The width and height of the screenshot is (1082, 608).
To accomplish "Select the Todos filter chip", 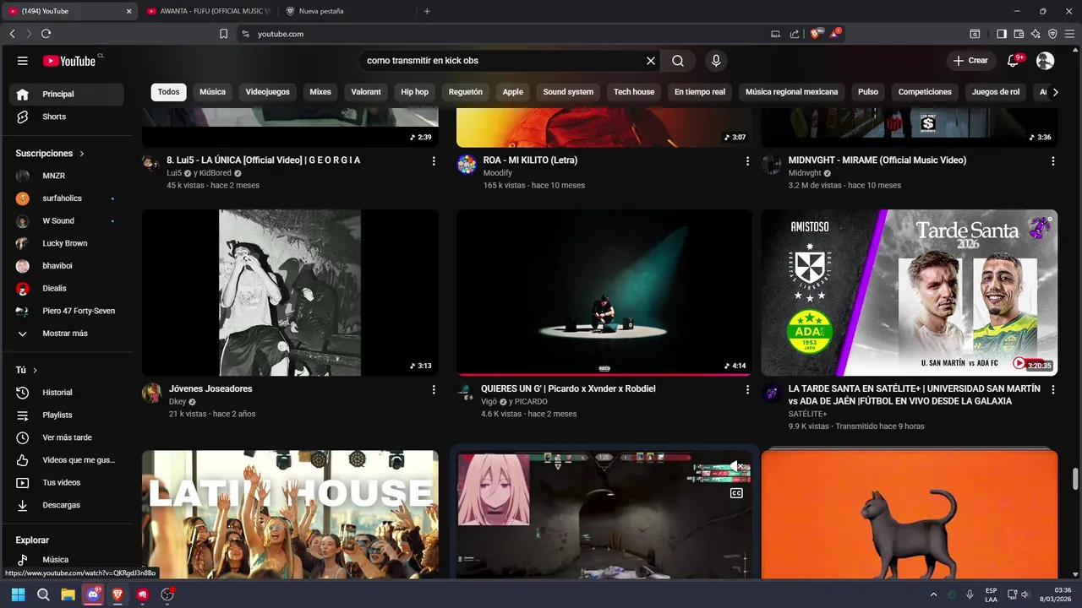I will click(169, 92).
